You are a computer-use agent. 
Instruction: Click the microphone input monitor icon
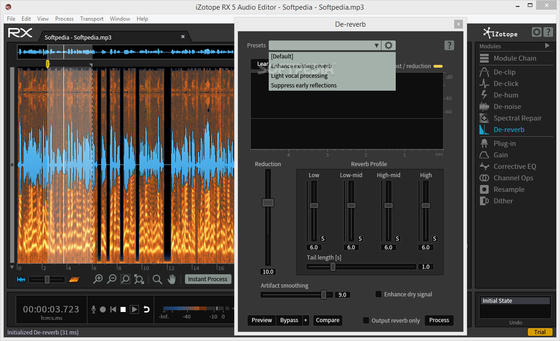pos(94,309)
